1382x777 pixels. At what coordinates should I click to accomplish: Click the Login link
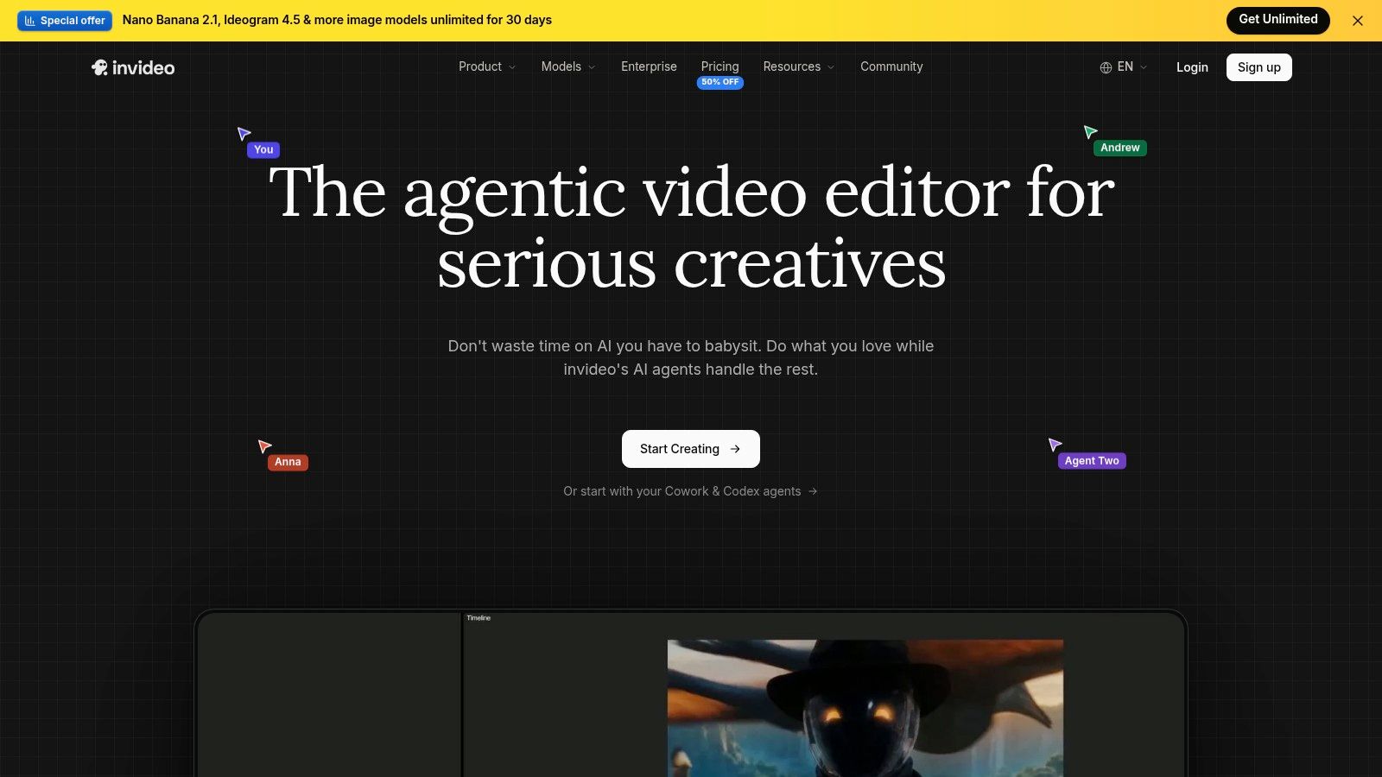[x=1192, y=67]
